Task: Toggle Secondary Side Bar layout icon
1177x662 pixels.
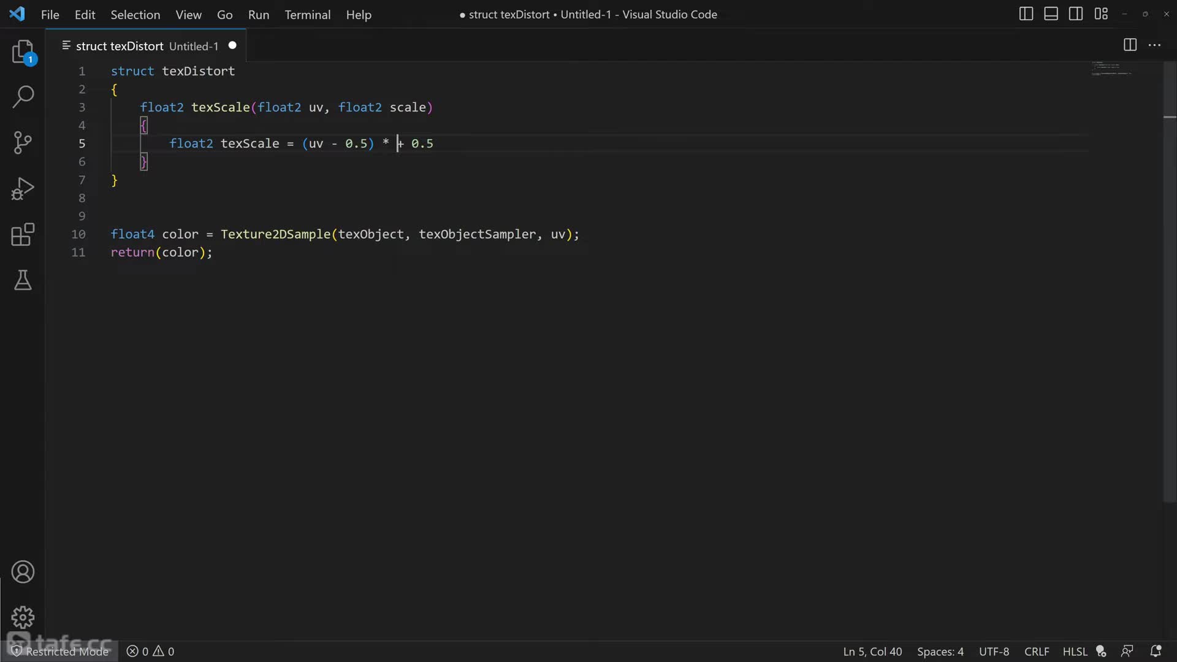Action: tap(1076, 14)
